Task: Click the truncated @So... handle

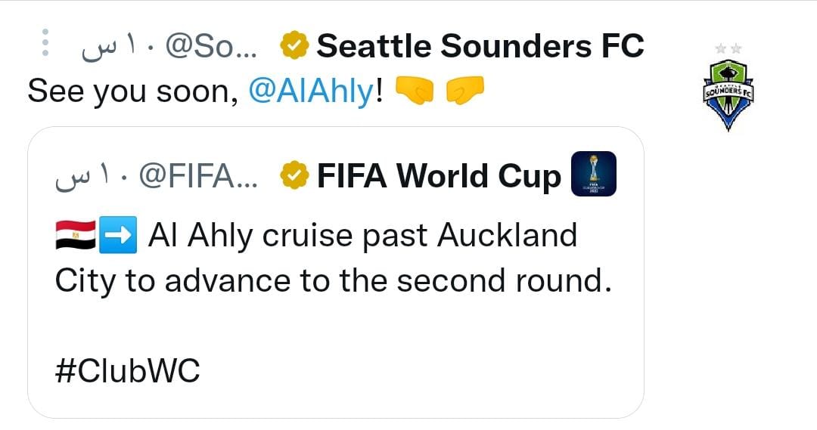Action: pyautogui.click(x=211, y=47)
